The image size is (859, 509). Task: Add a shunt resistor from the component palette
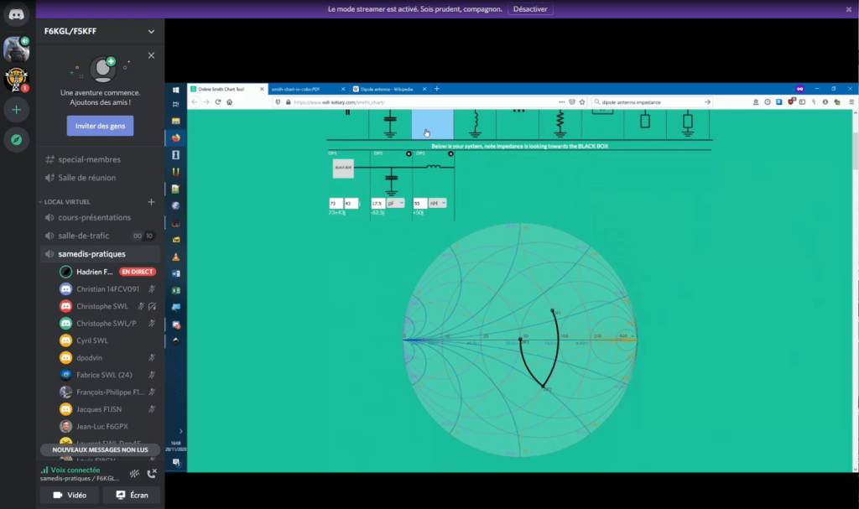560,124
